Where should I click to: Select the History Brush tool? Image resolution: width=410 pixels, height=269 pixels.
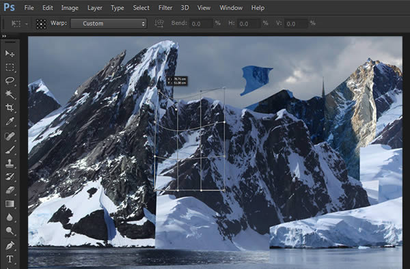tap(10, 177)
